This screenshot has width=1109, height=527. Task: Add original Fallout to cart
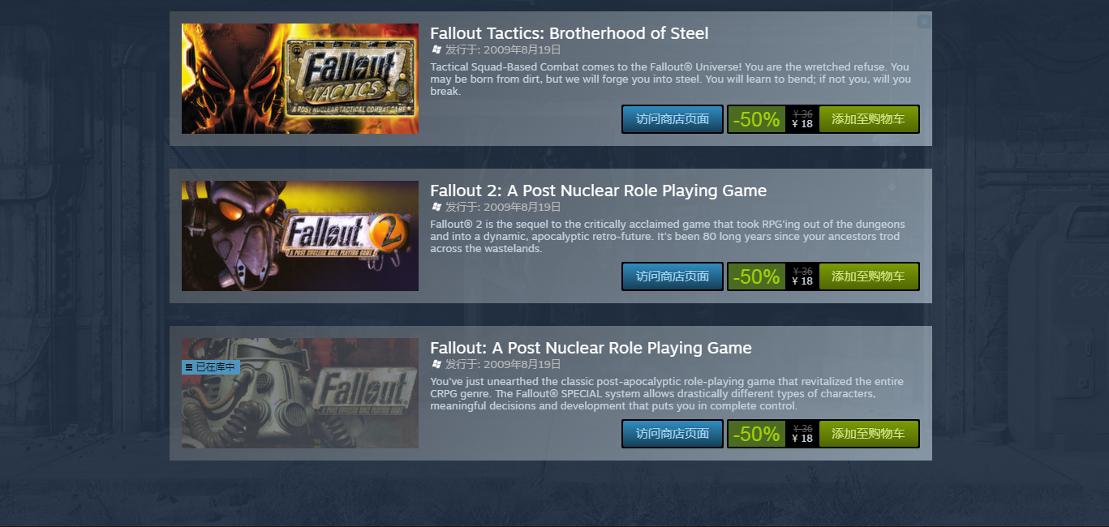(x=868, y=434)
